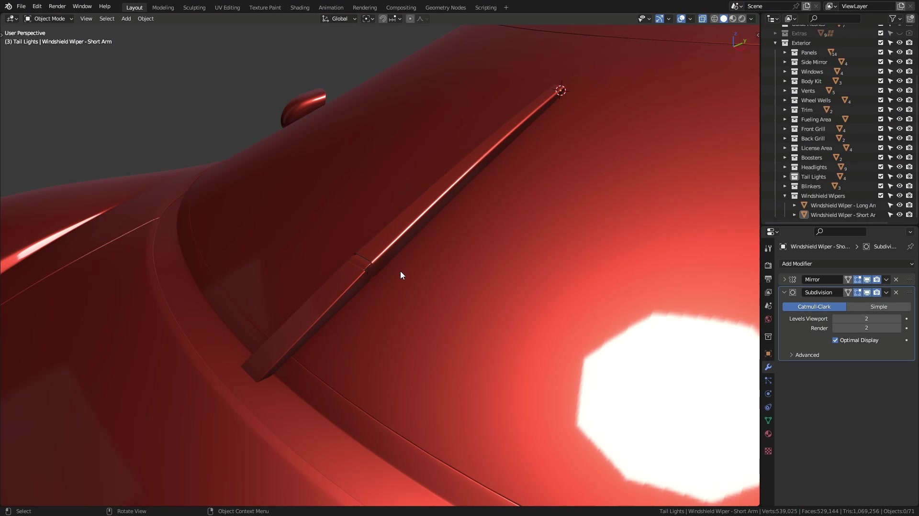
Task: Open Render properties tab icon
Action: (768, 265)
